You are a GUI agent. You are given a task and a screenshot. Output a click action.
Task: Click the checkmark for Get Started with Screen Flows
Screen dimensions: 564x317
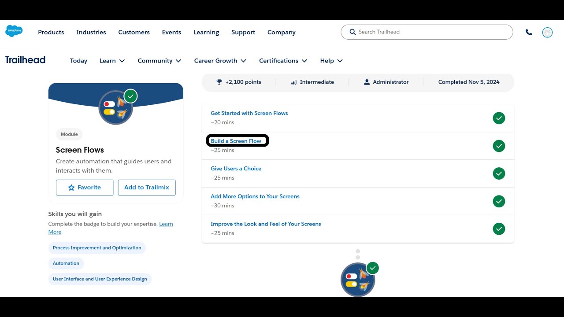tap(499, 118)
